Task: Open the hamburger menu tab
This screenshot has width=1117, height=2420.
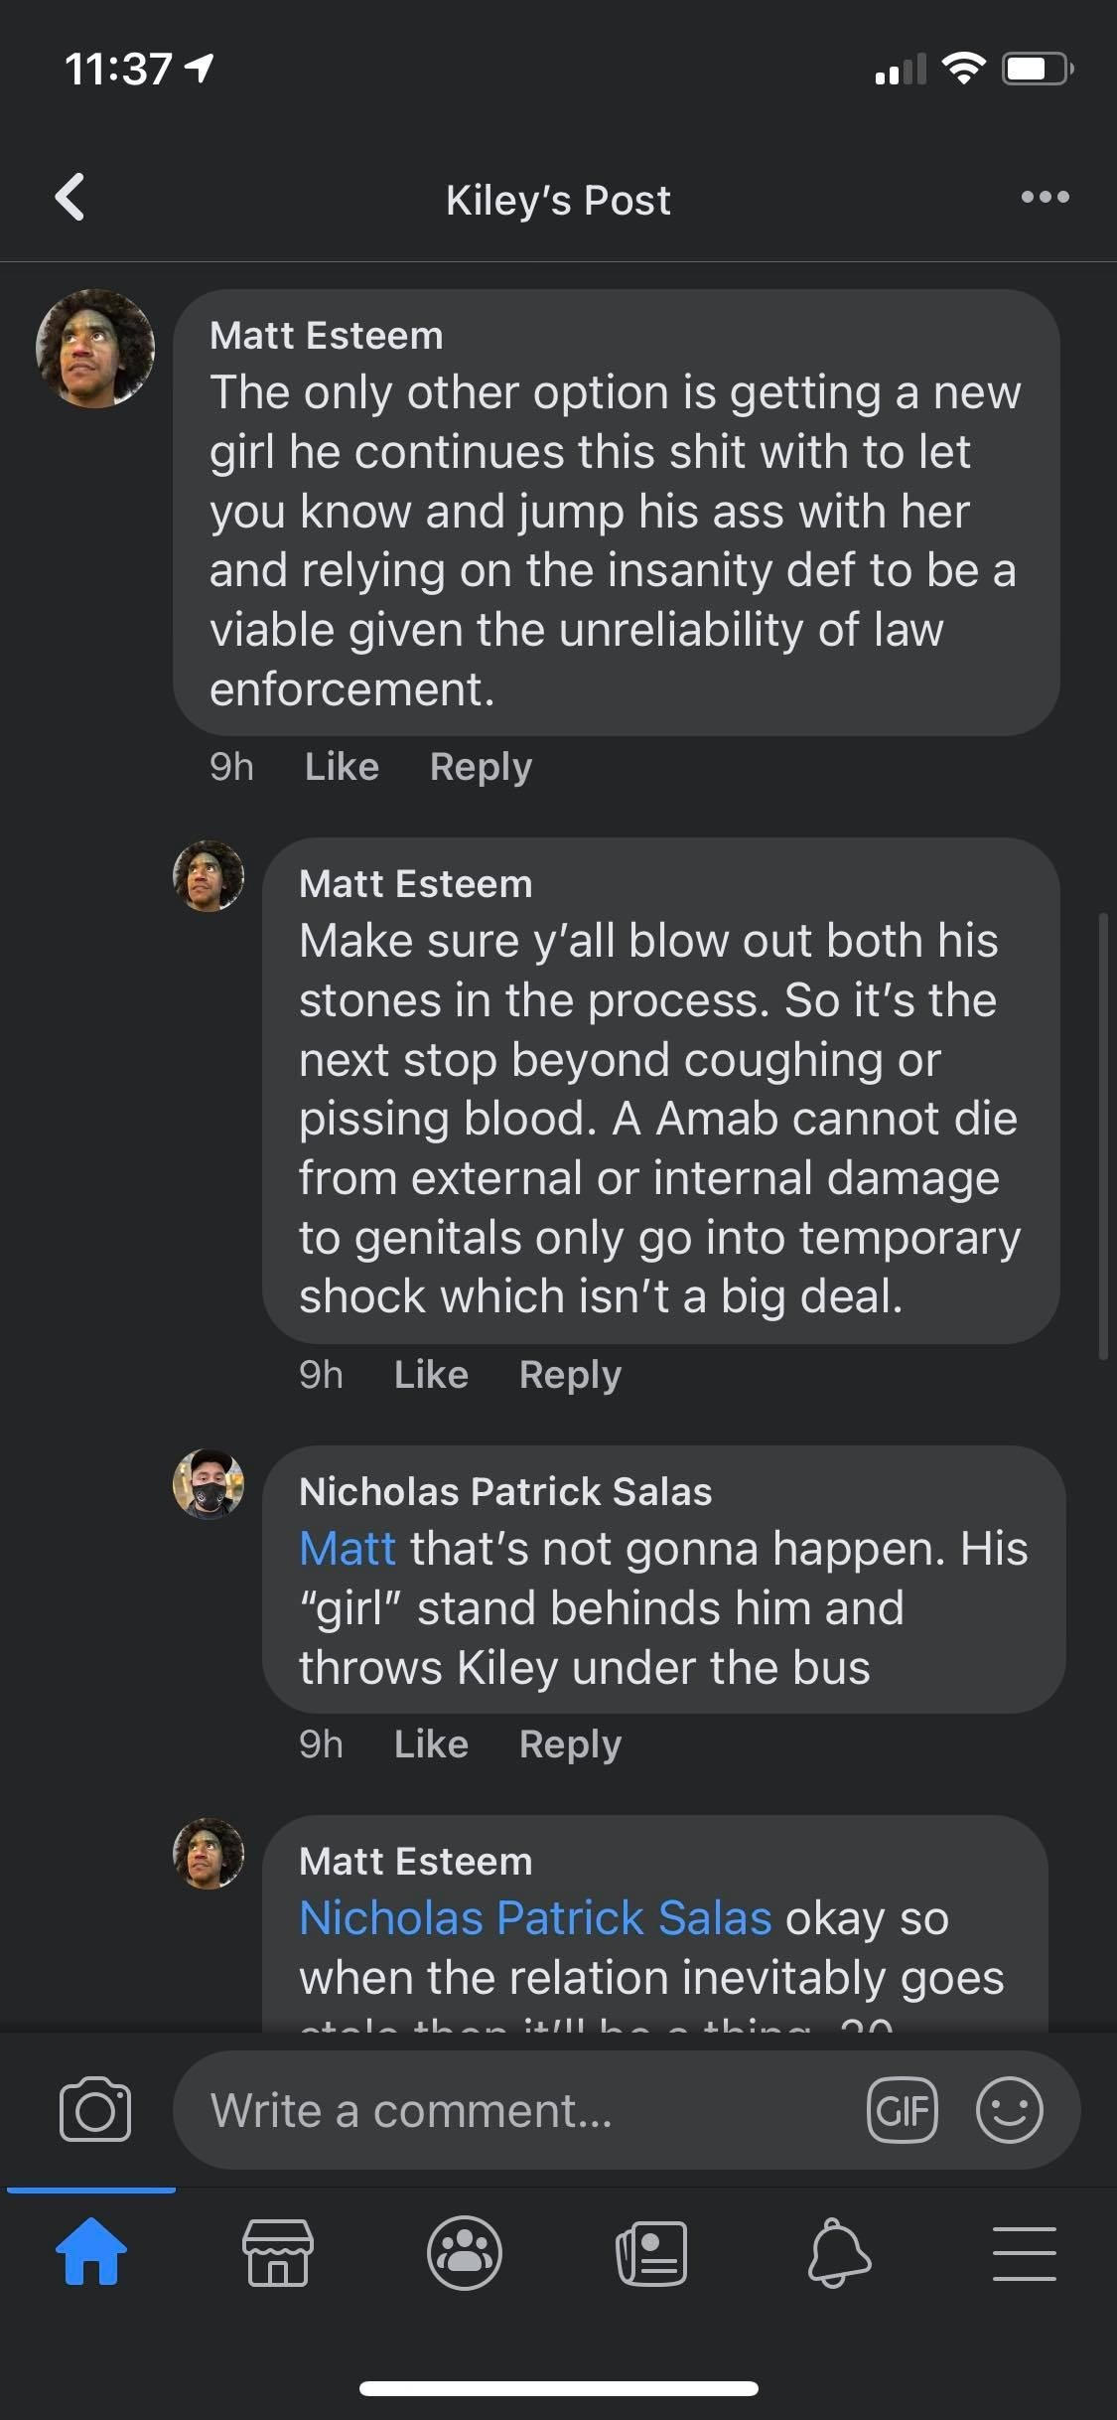Action: pyautogui.click(x=1024, y=2252)
